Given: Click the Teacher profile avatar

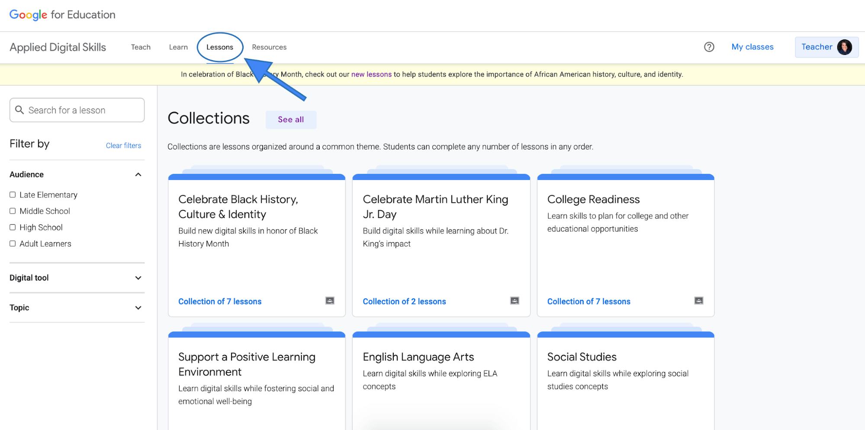Looking at the screenshot, I should [844, 47].
